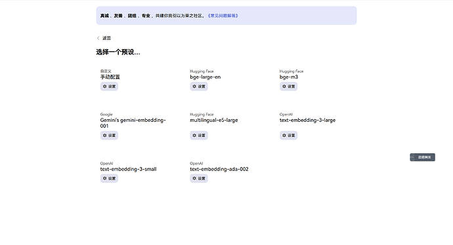
Task: Click 设置 button under text-embedding-ada-002
Action: pyautogui.click(x=199, y=178)
